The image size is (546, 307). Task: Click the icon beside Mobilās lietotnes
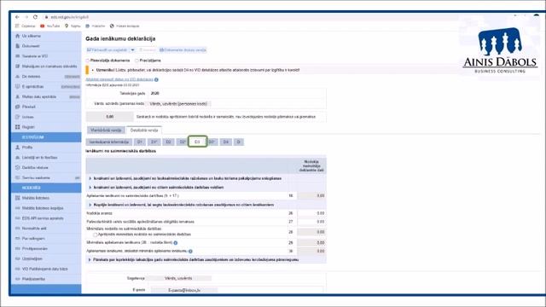click(17, 198)
